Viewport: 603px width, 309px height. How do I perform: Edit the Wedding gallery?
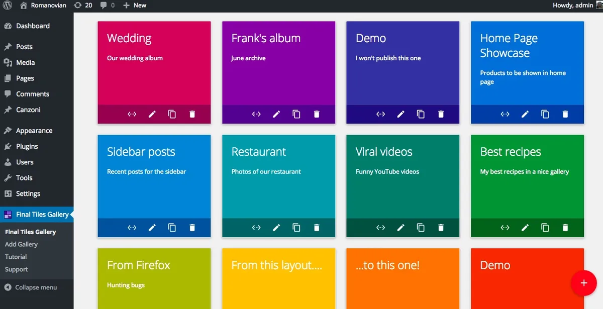click(x=152, y=114)
